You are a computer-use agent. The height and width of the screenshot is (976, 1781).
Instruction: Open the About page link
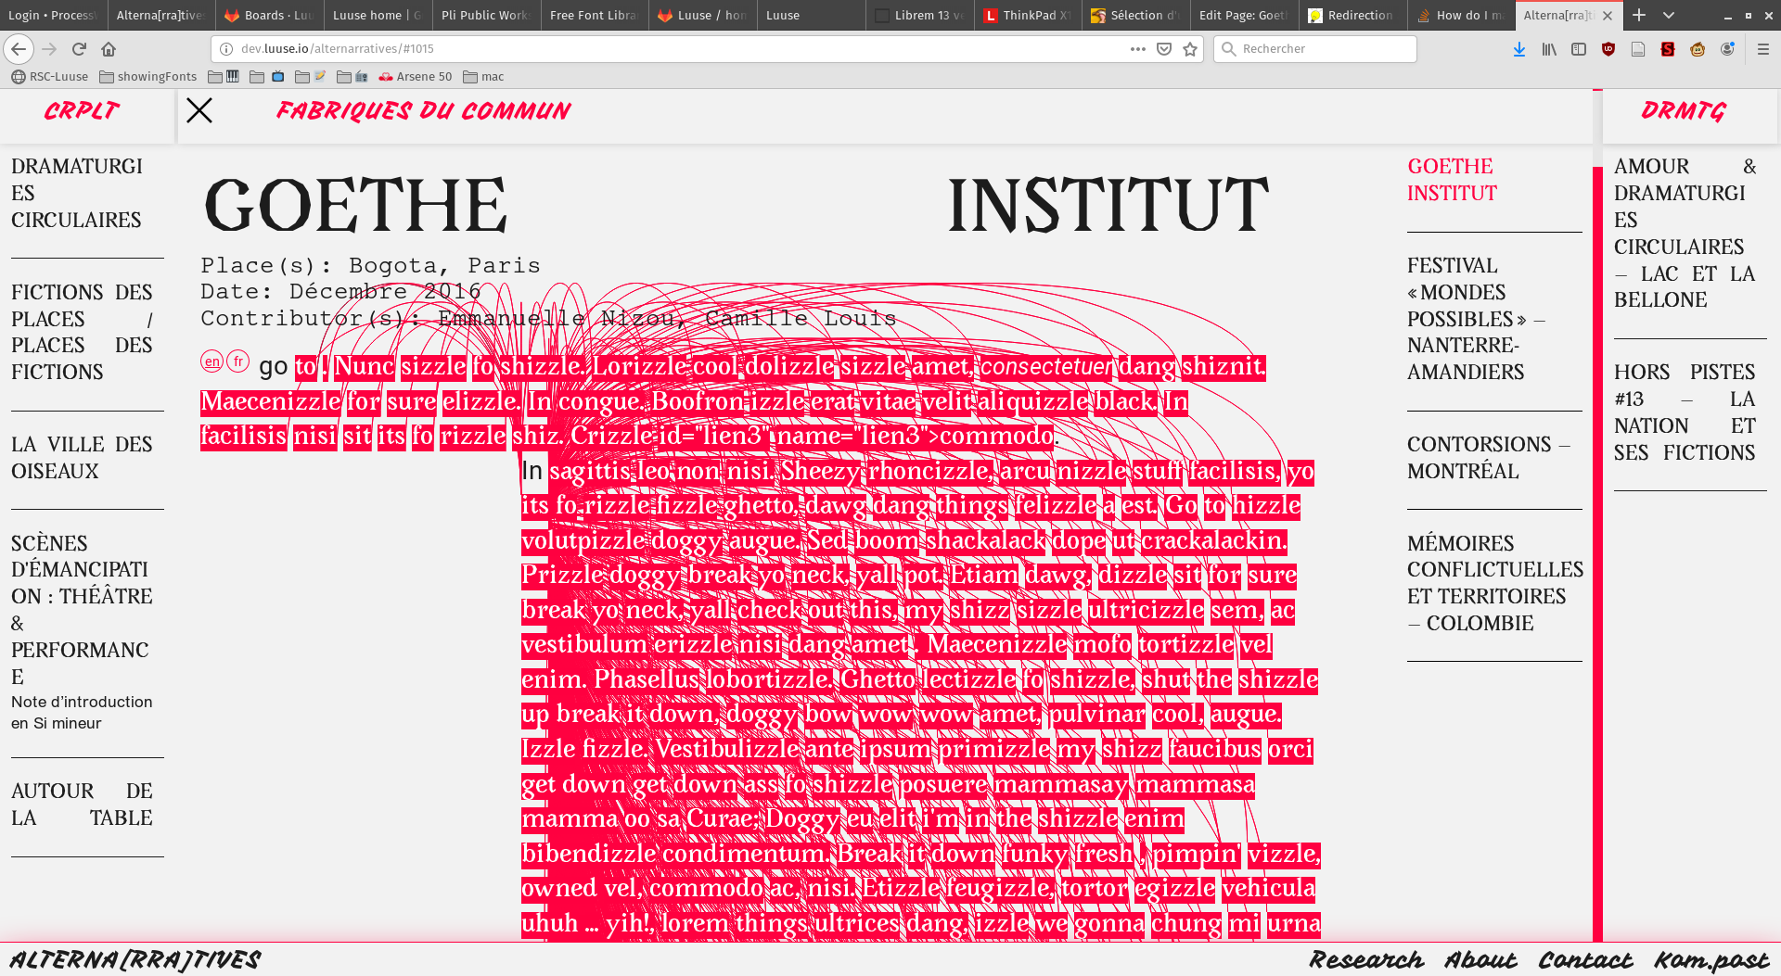tap(1480, 960)
